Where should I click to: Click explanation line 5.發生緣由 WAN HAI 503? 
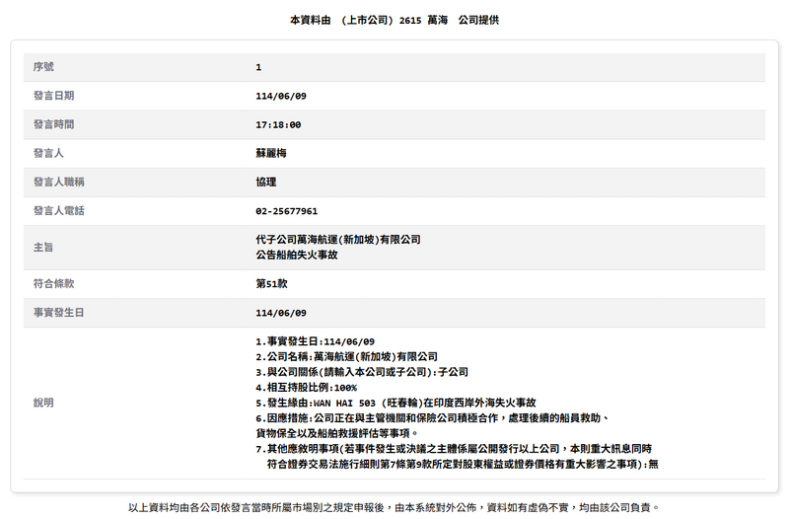point(395,403)
